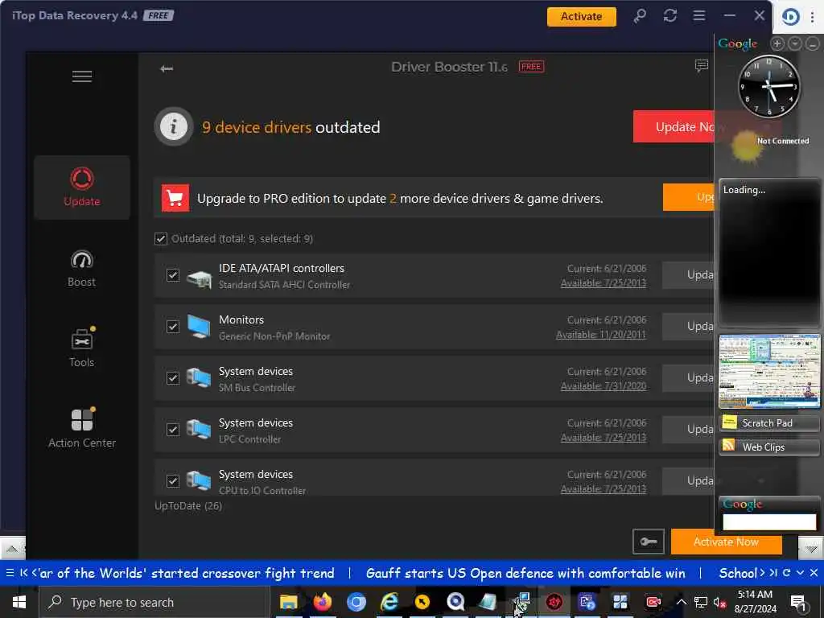This screenshot has width=824, height=618.
Task: Open the browser three-dot menu
Action: click(813, 16)
